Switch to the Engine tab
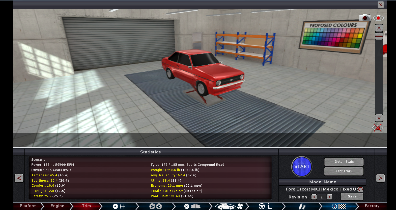The height and width of the screenshot is (210, 396). [58, 206]
